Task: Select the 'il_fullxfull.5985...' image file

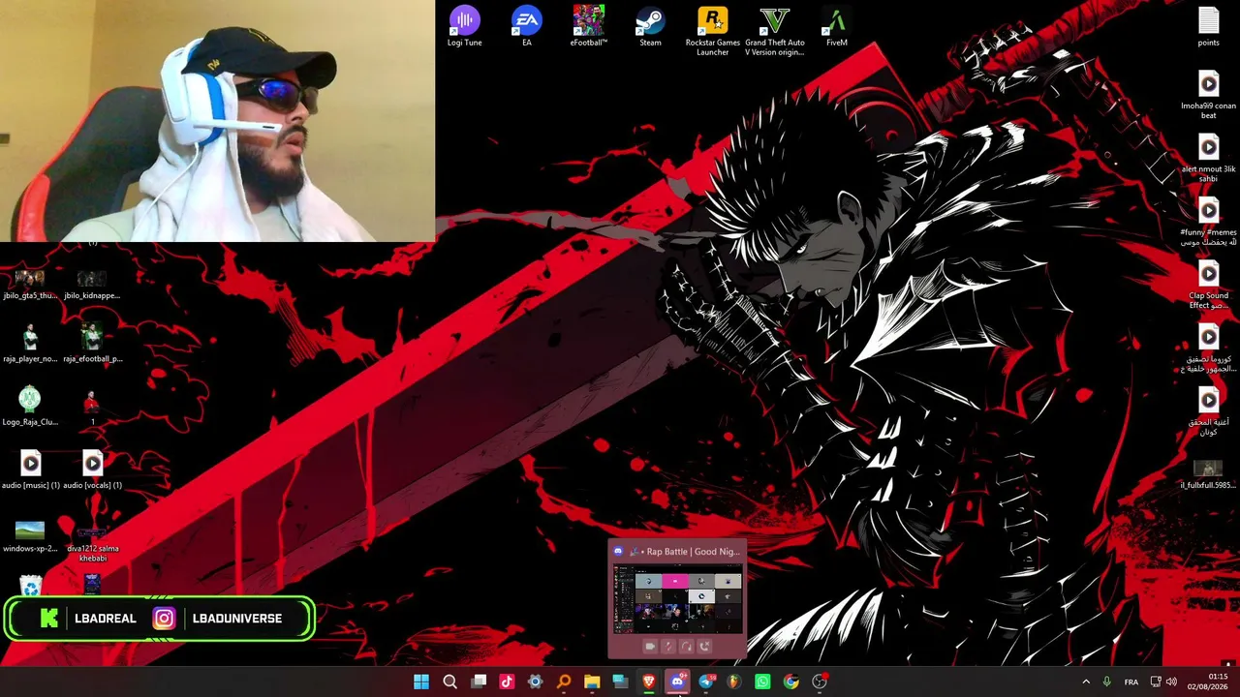Action: [1208, 473]
